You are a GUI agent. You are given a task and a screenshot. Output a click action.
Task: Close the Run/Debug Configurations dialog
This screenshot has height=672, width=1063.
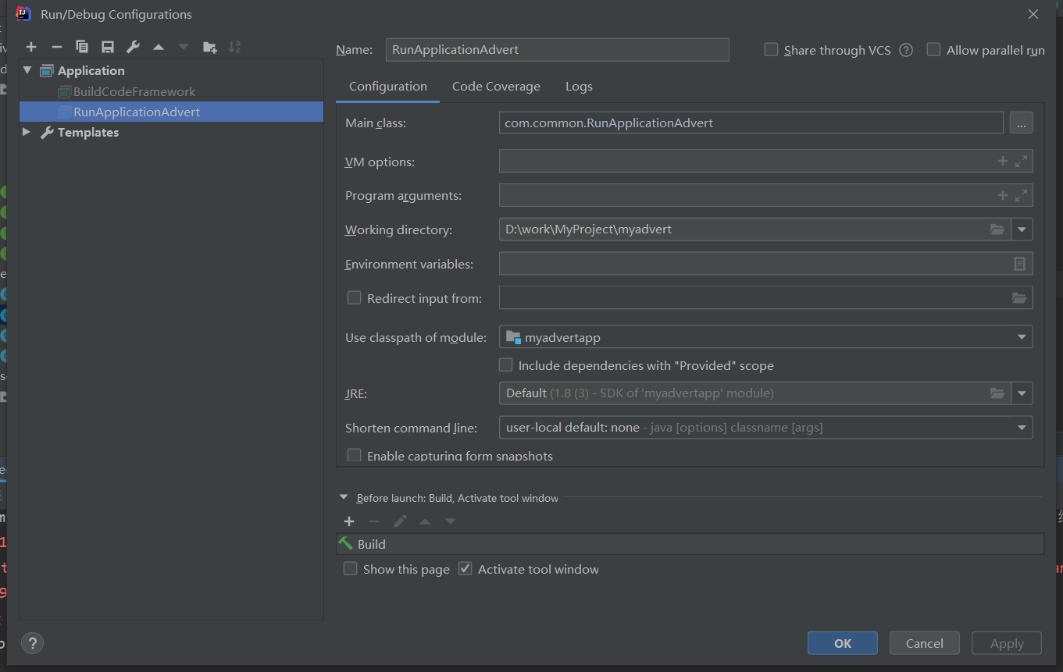[1033, 14]
